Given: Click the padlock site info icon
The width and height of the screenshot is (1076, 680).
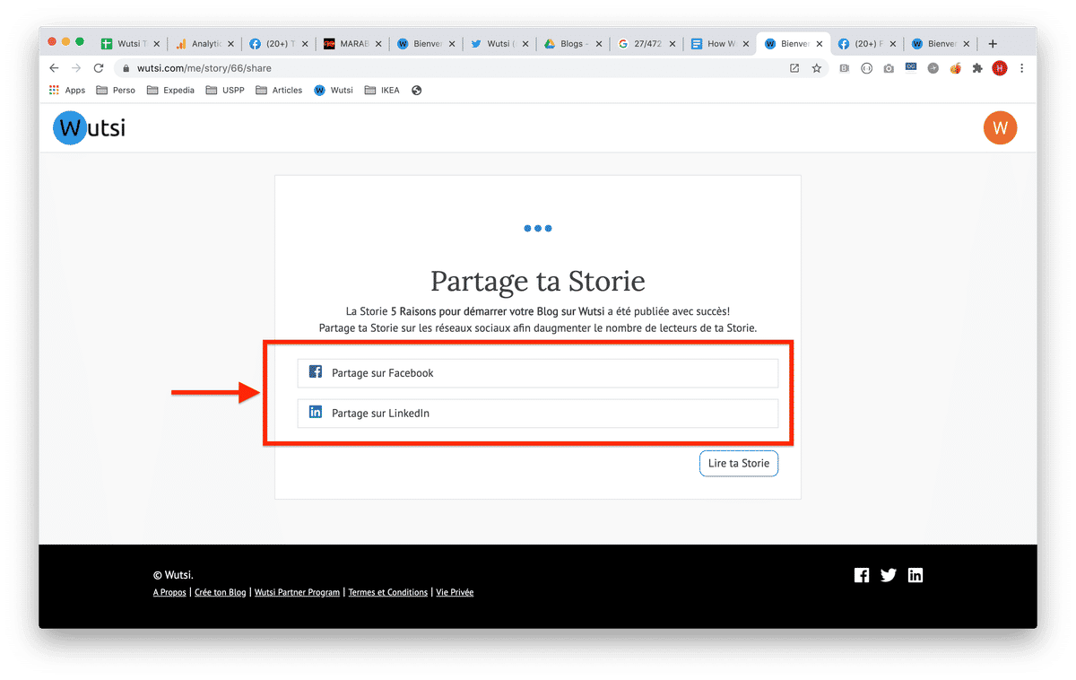Looking at the screenshot, I should 126,68.
